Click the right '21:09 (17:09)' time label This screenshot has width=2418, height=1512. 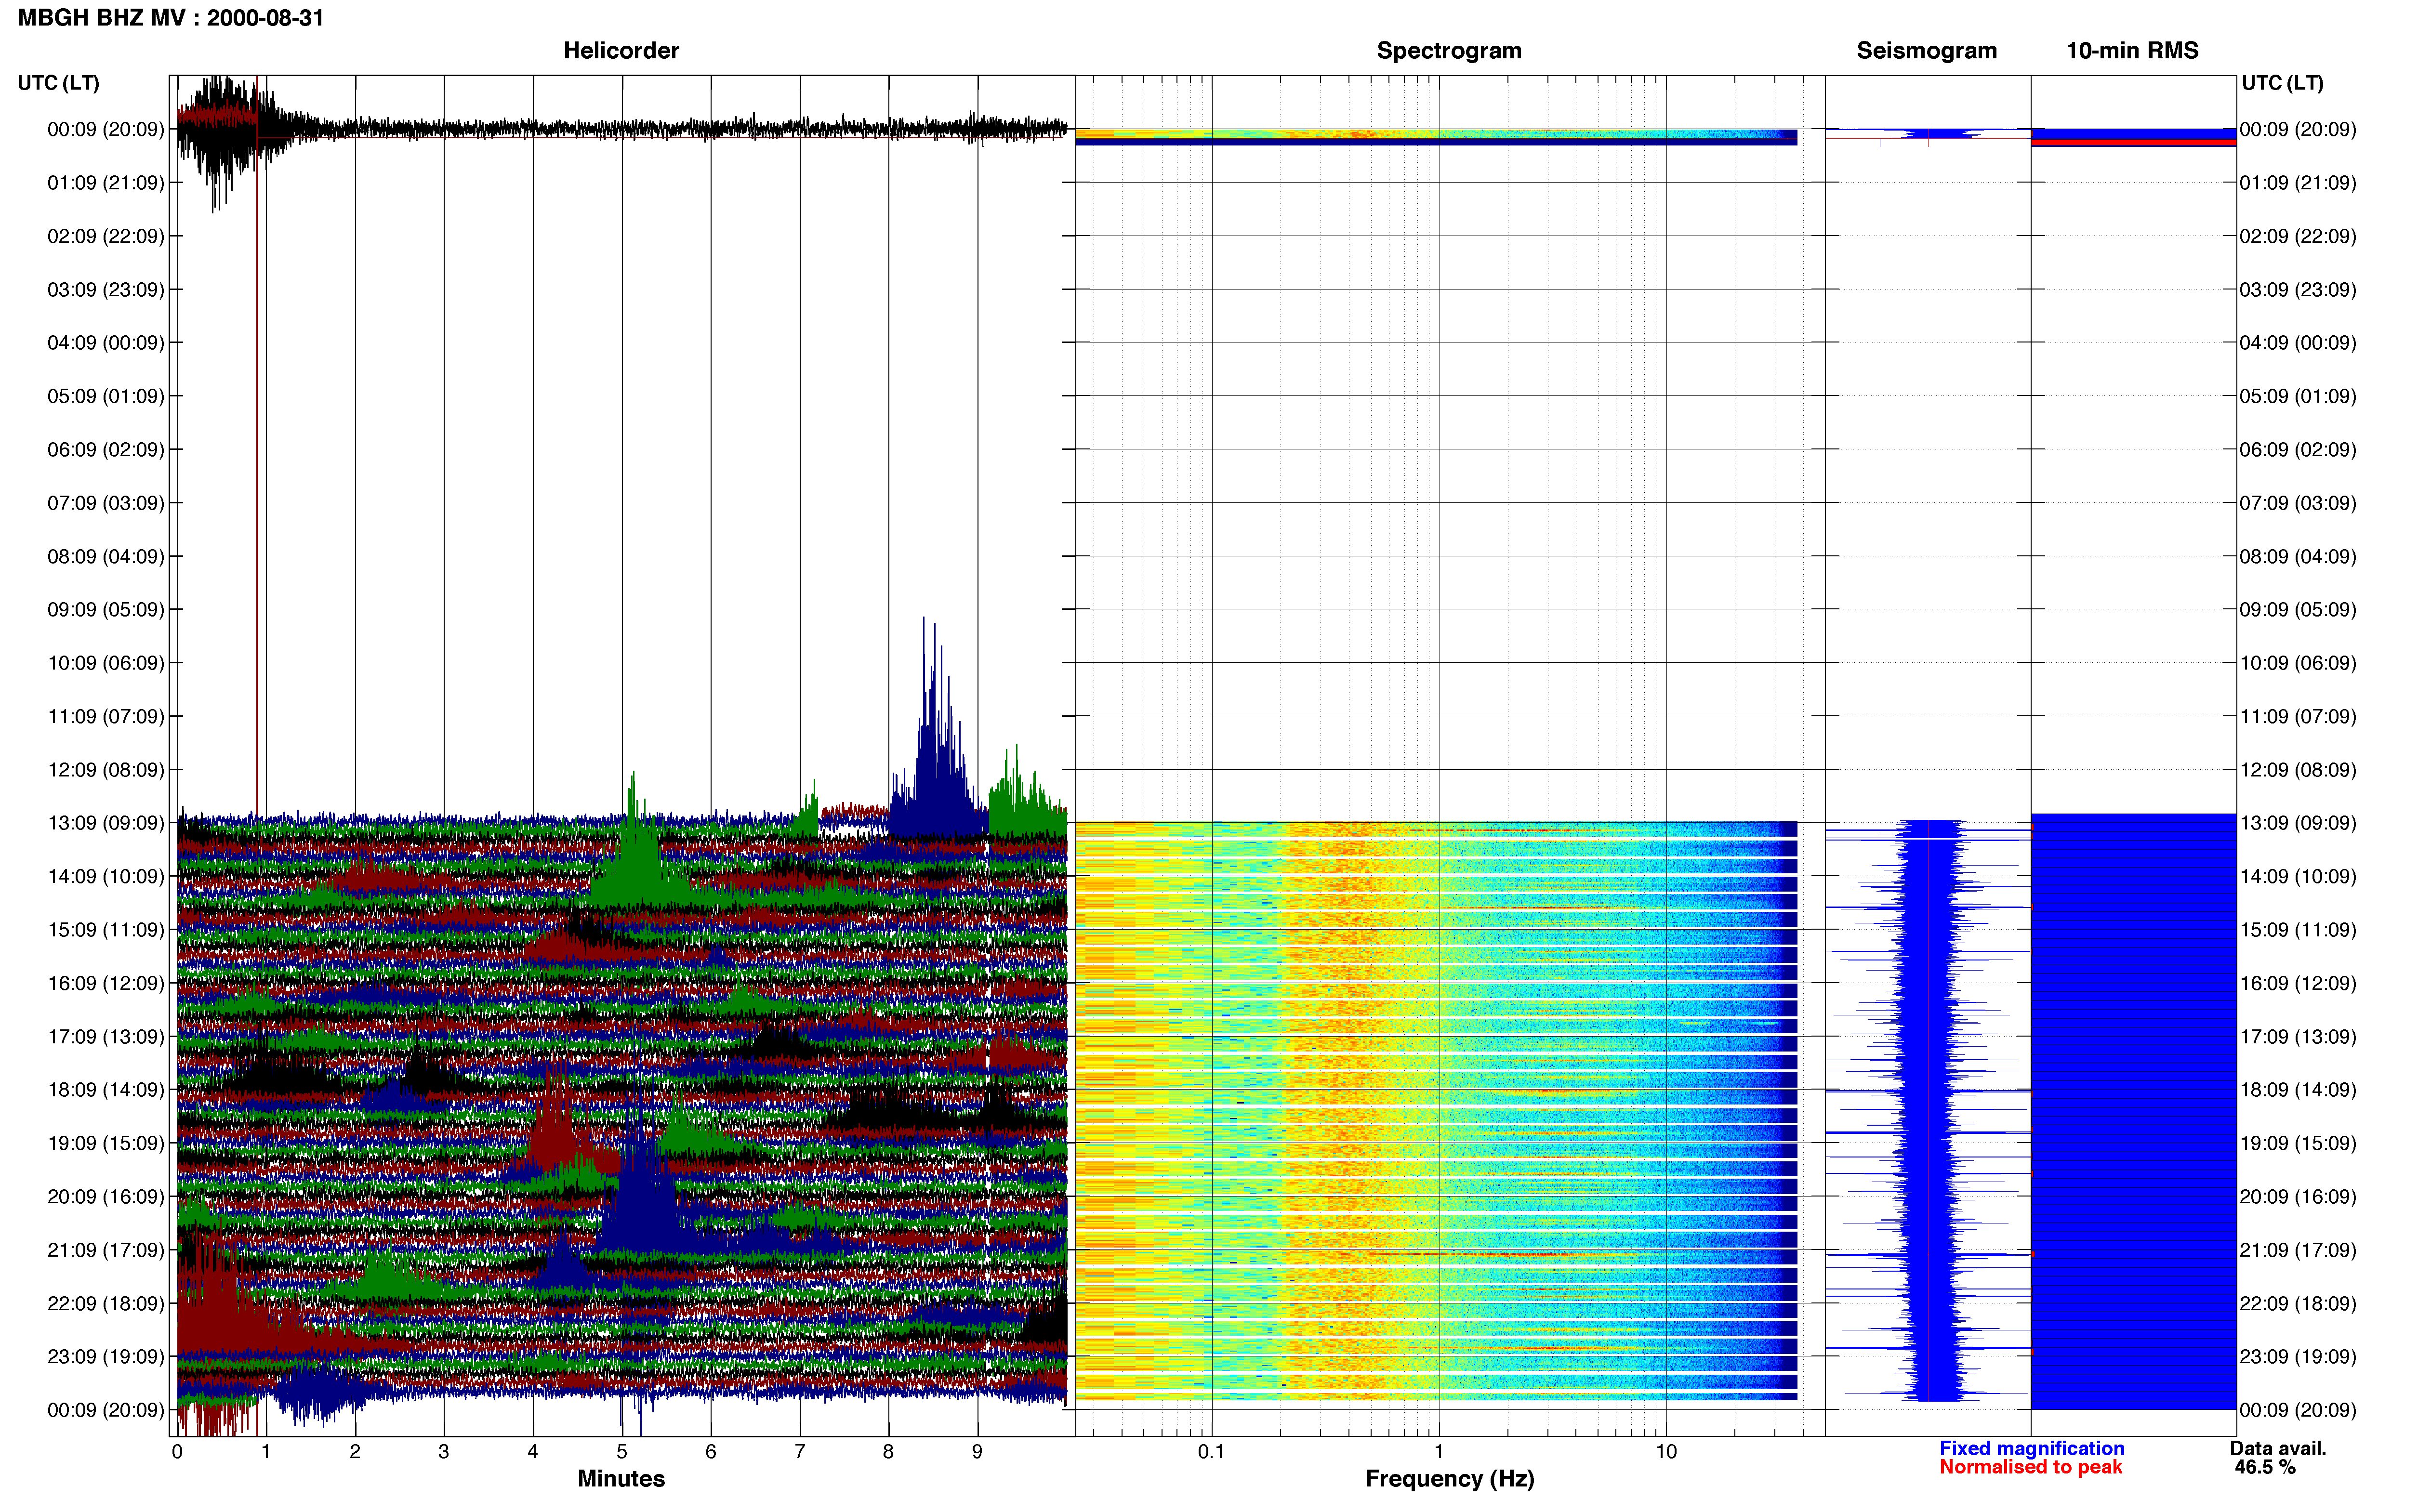click(2298, 1250)
